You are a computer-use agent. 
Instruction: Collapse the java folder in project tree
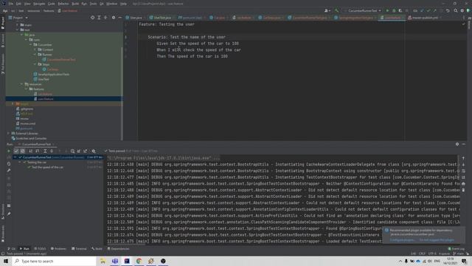(x=21, y=35)
